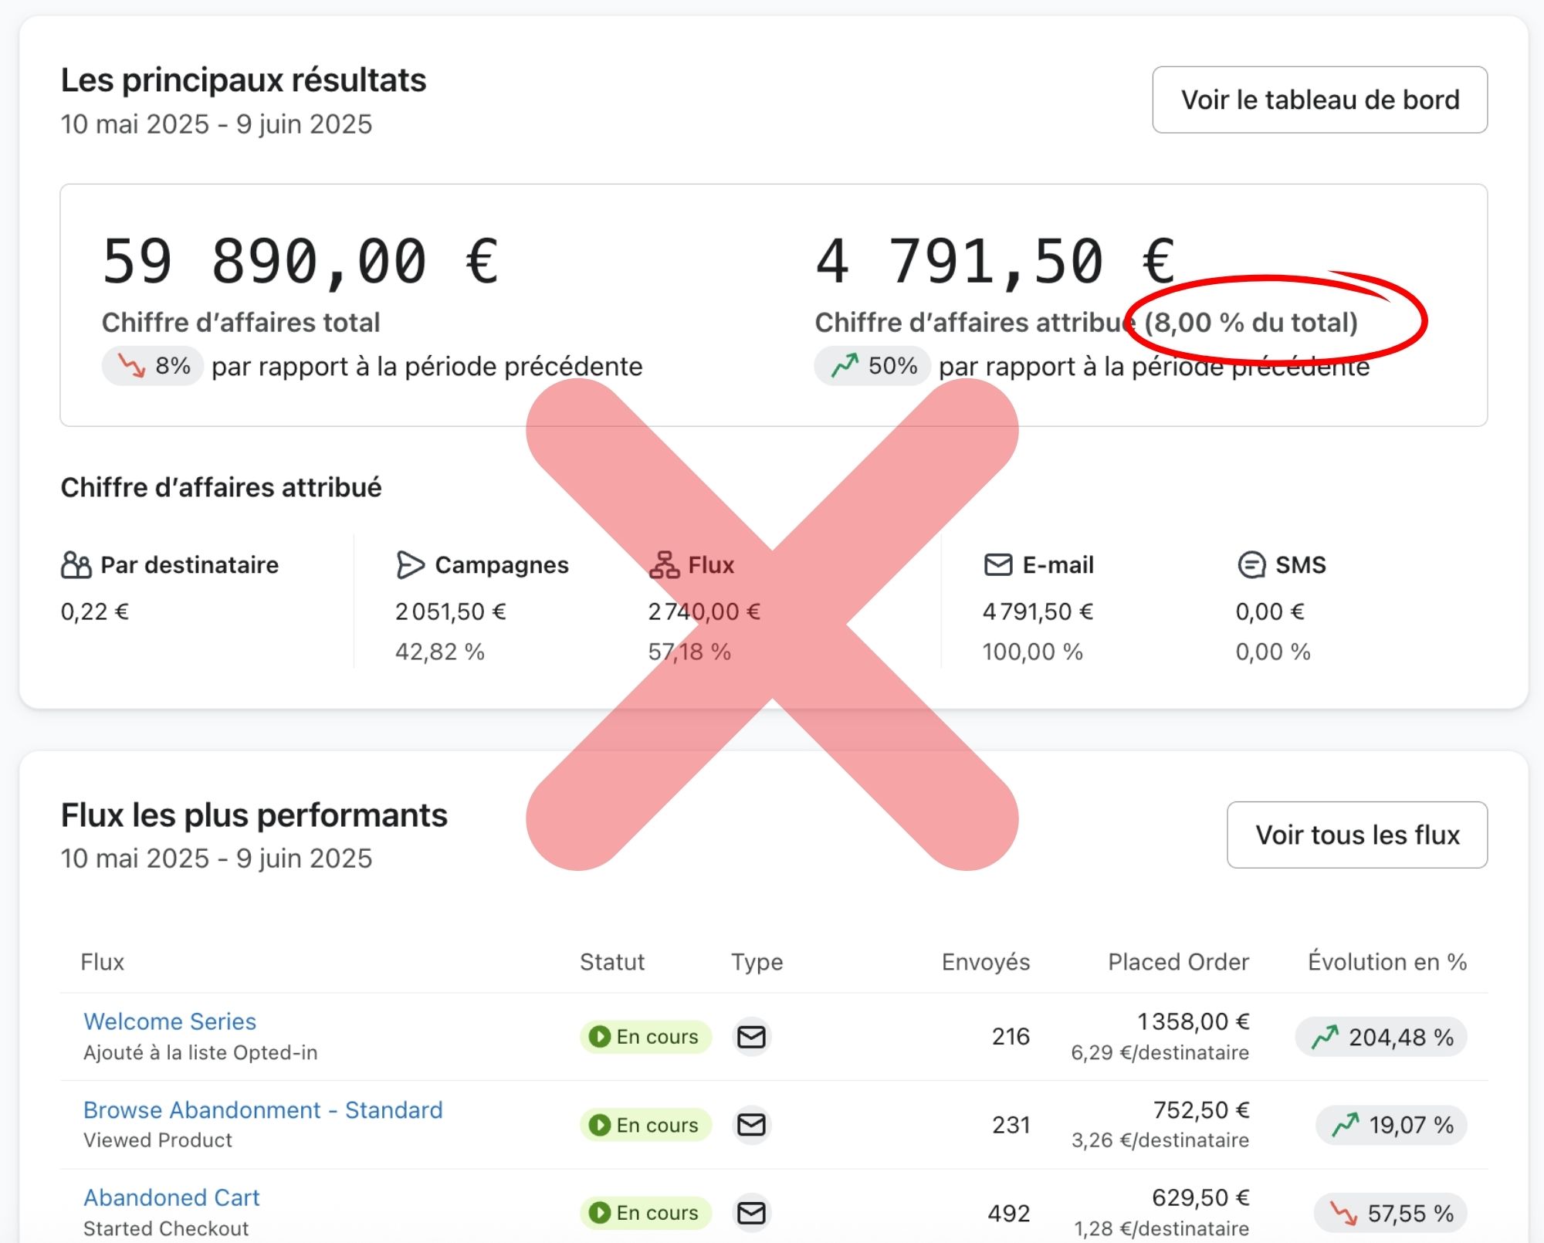
Task: Click the Campagnes paper plane icon
Action: click(x=409, y=565)
